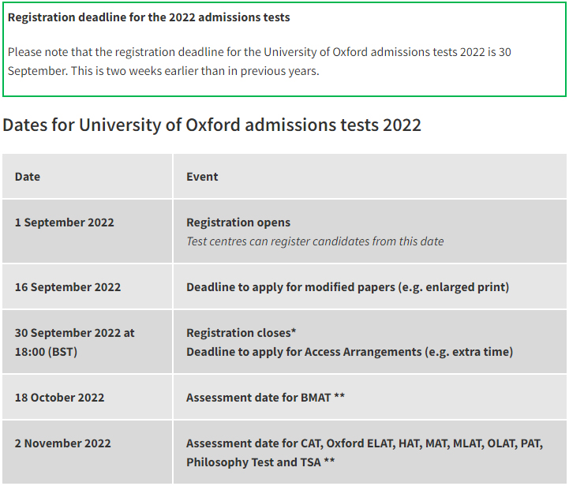569x486 pixels.
Task: Select the 'Date' column header
Action: (28, 177)
